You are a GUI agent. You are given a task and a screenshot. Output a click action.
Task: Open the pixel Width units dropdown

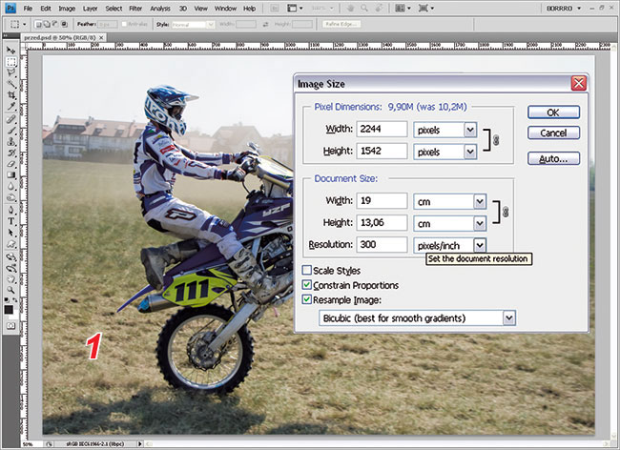pos(469,129)
